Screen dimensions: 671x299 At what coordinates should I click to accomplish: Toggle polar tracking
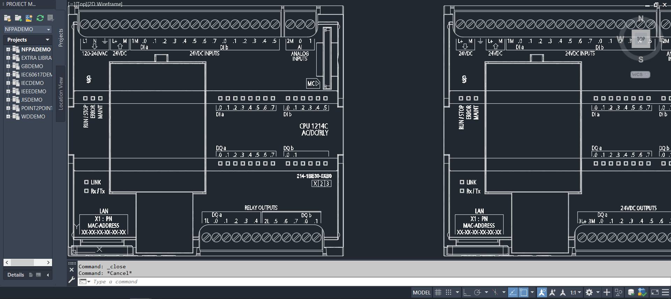coord(478,293)
